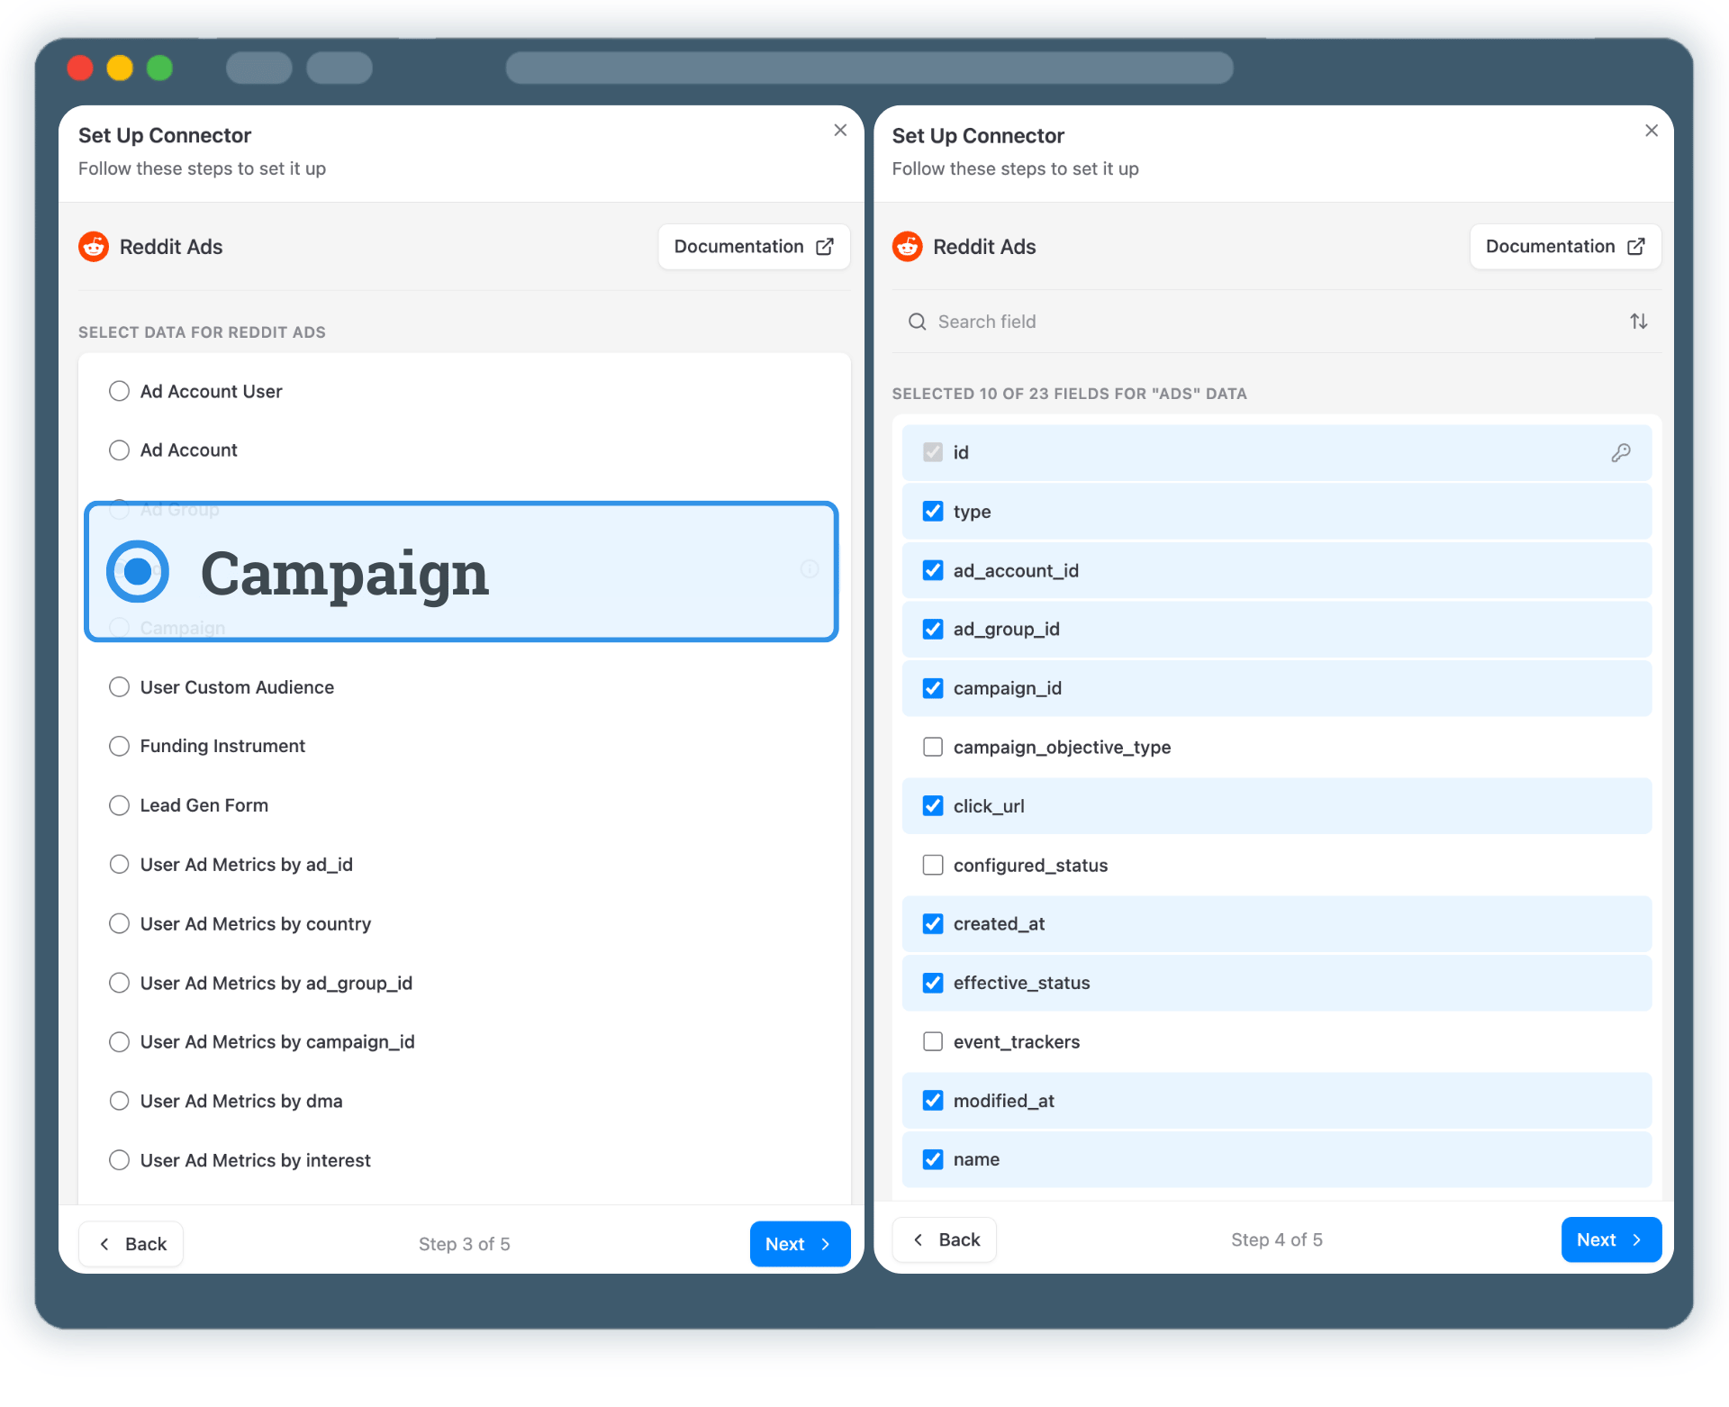Select the Ad Account radio button

tap(119, 449)
